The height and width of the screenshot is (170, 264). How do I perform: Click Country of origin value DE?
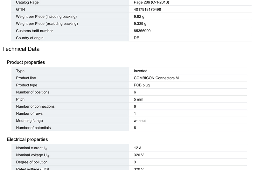(136, 38)
